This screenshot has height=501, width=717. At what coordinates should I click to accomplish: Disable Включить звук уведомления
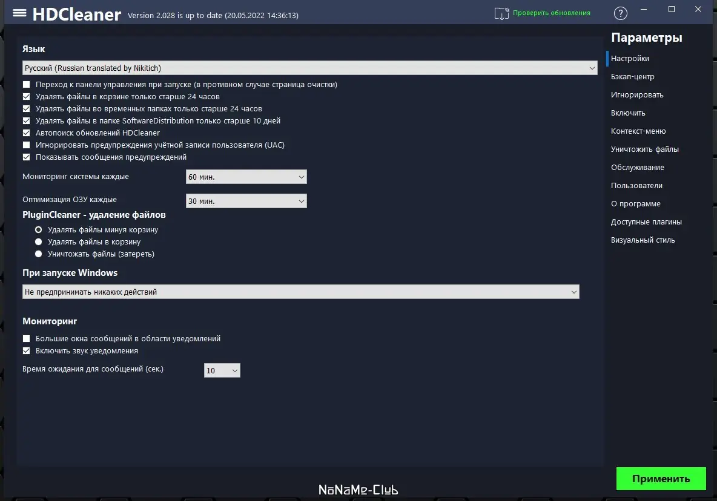[x=27, y=351]
